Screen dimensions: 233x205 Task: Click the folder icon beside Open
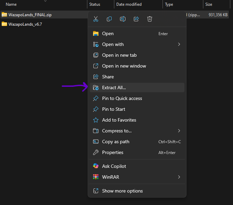click(x=96, y=34)
